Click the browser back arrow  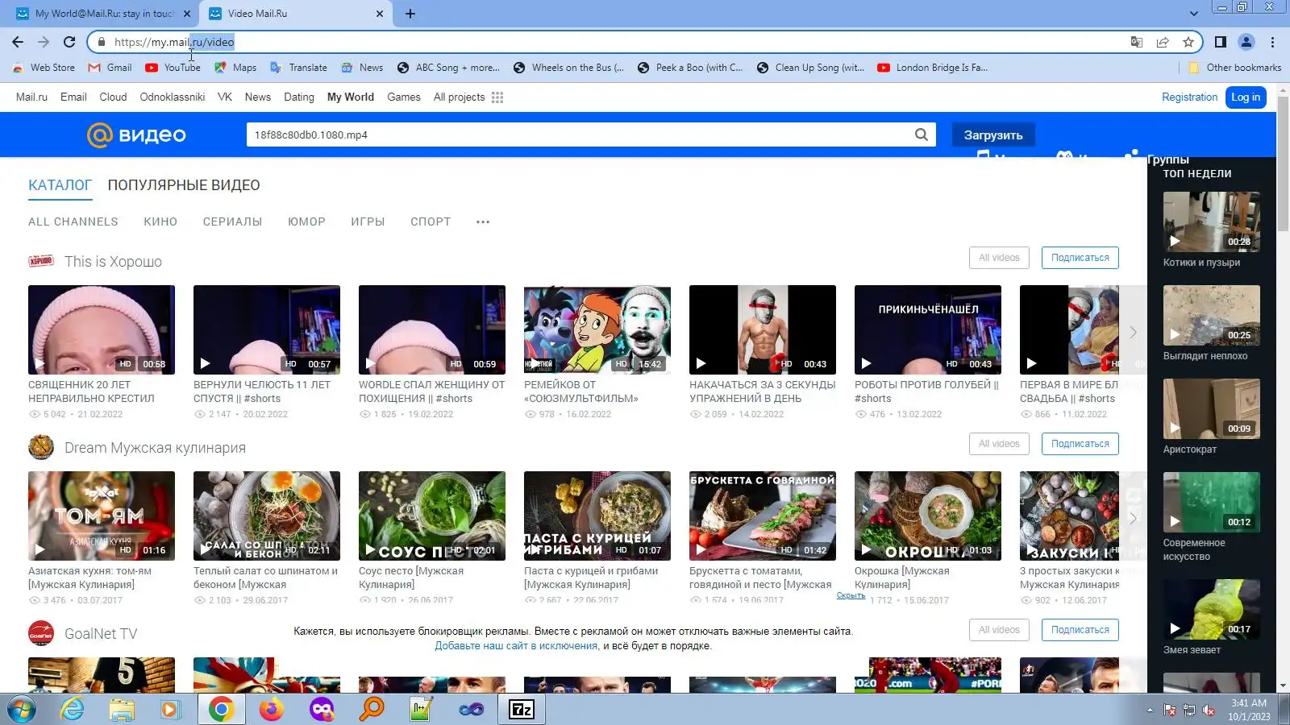click(18, 42)
